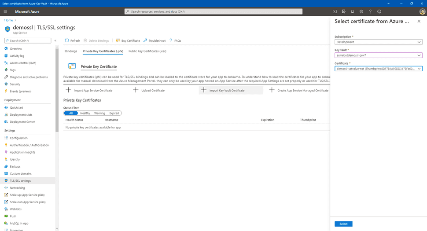Focus the global search resources box

point(213,11)
